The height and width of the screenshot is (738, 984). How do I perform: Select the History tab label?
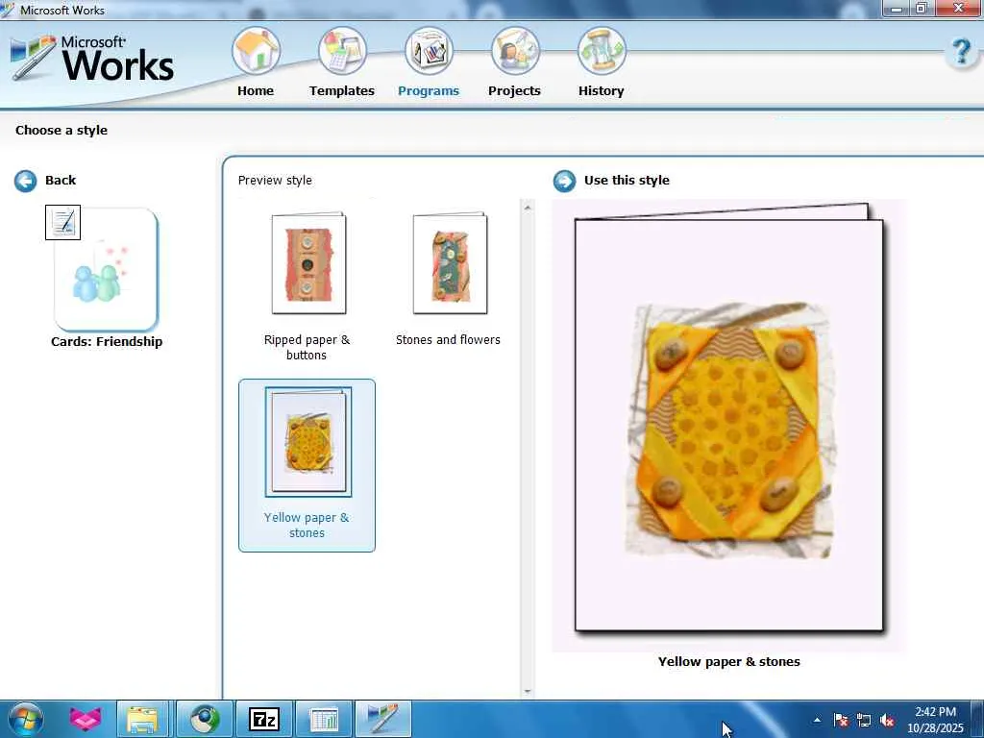602,91
